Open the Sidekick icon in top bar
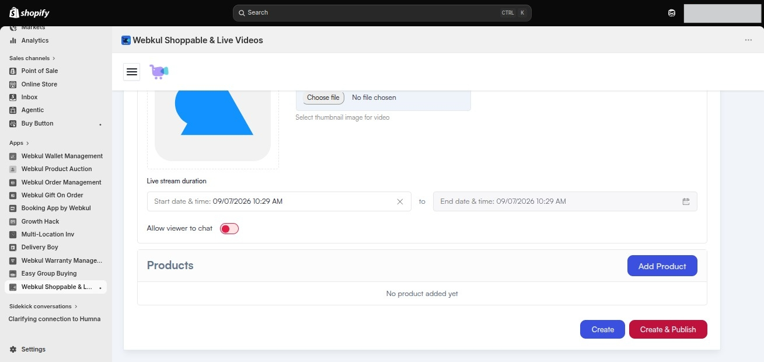This screenshot has height=362, width=764. pyautogui.click(x=672, y=13)
